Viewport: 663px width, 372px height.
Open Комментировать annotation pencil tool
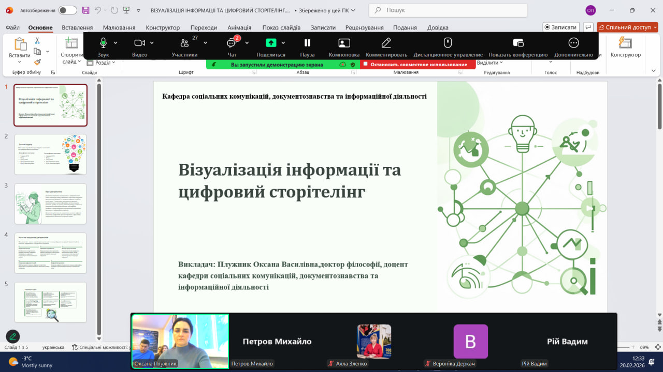click(386, 43)
